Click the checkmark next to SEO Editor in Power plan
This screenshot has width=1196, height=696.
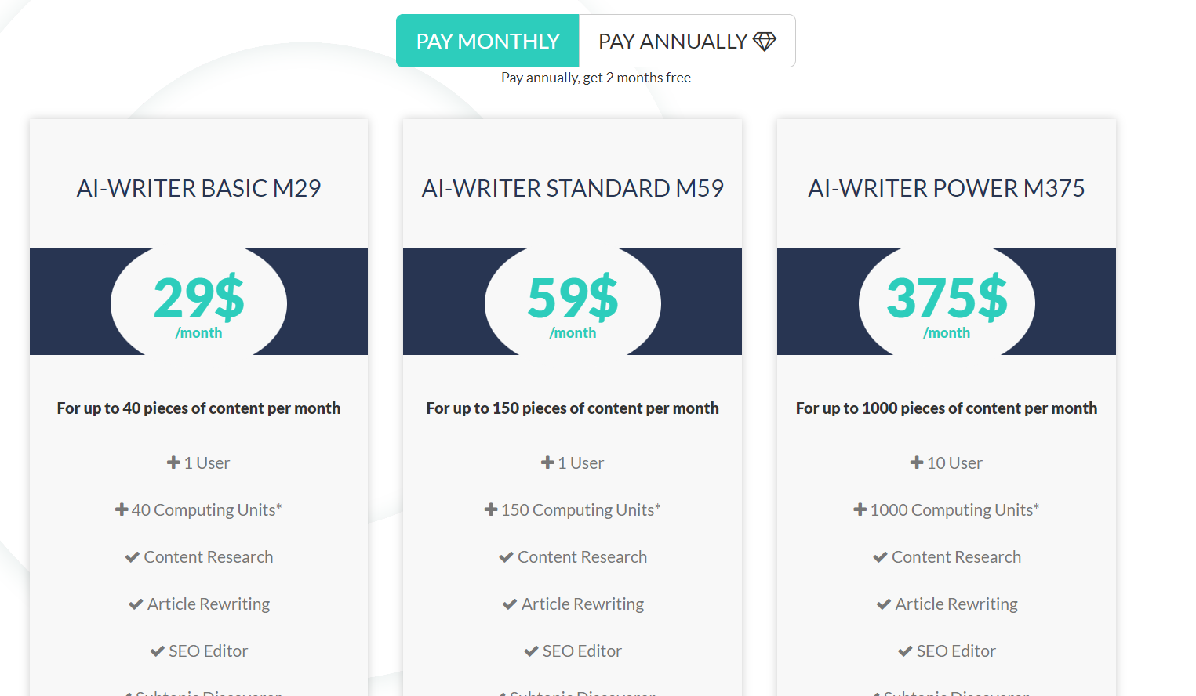tap(905, 651)
